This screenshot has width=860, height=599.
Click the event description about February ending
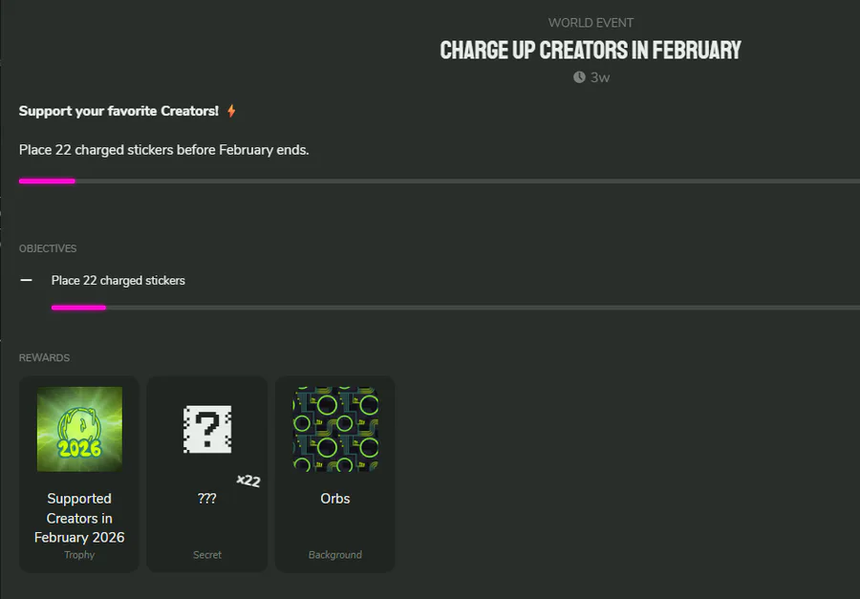(164, 150)
